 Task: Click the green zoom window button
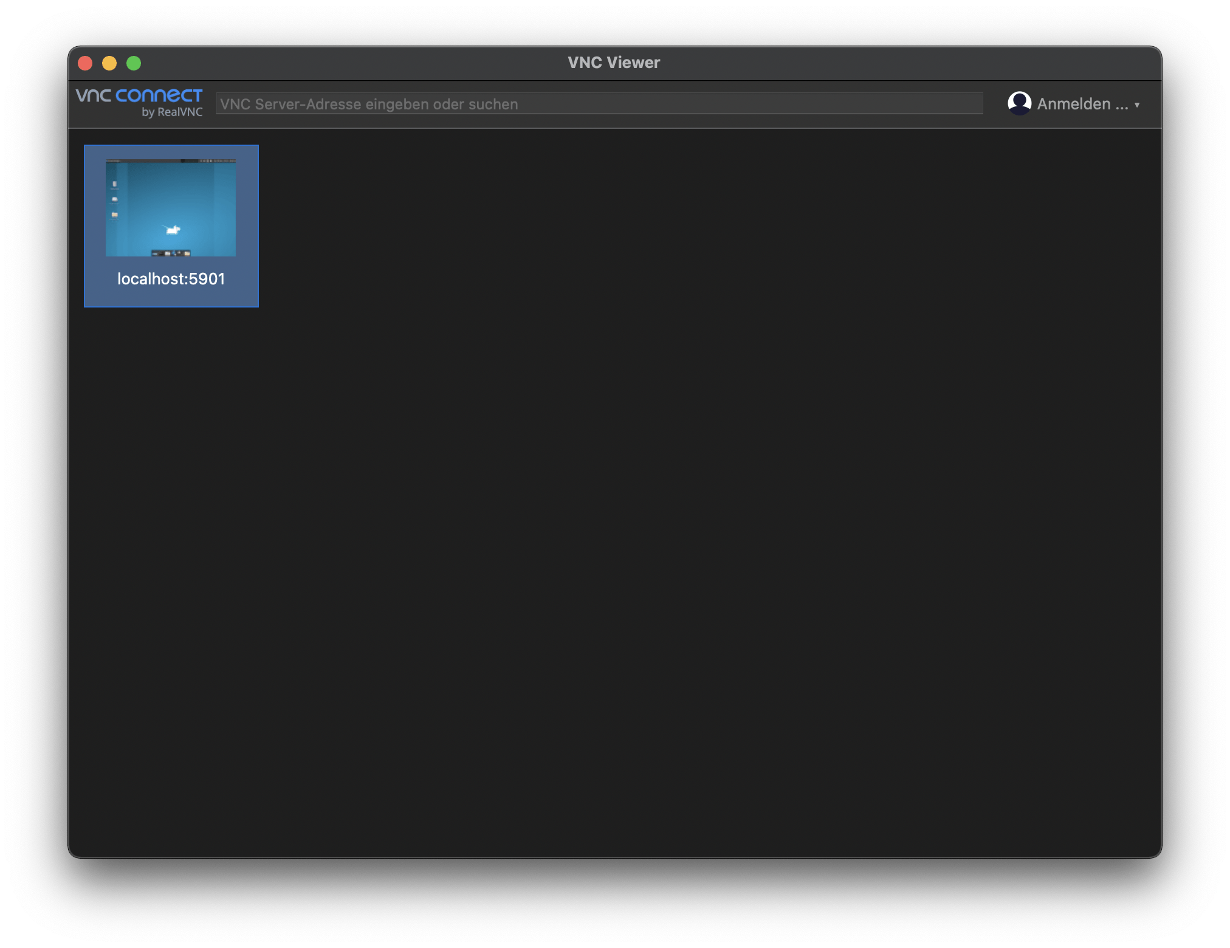(134, 63)
